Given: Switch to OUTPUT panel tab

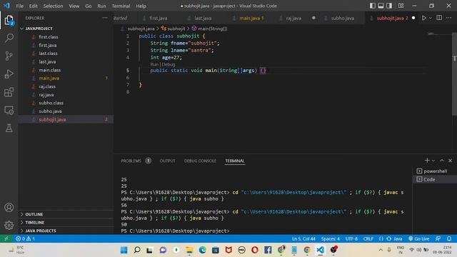Looking at the screenshot, I should click(167, 161).
